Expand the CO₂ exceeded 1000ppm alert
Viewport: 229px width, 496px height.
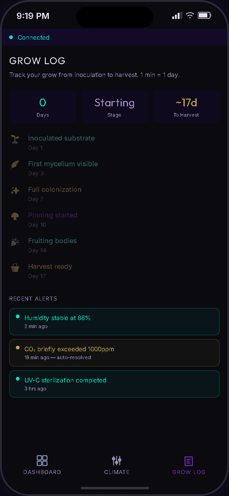114,352
